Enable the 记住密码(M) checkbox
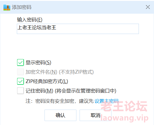Viewport: 154px width, 125px height. click(21, 91)
